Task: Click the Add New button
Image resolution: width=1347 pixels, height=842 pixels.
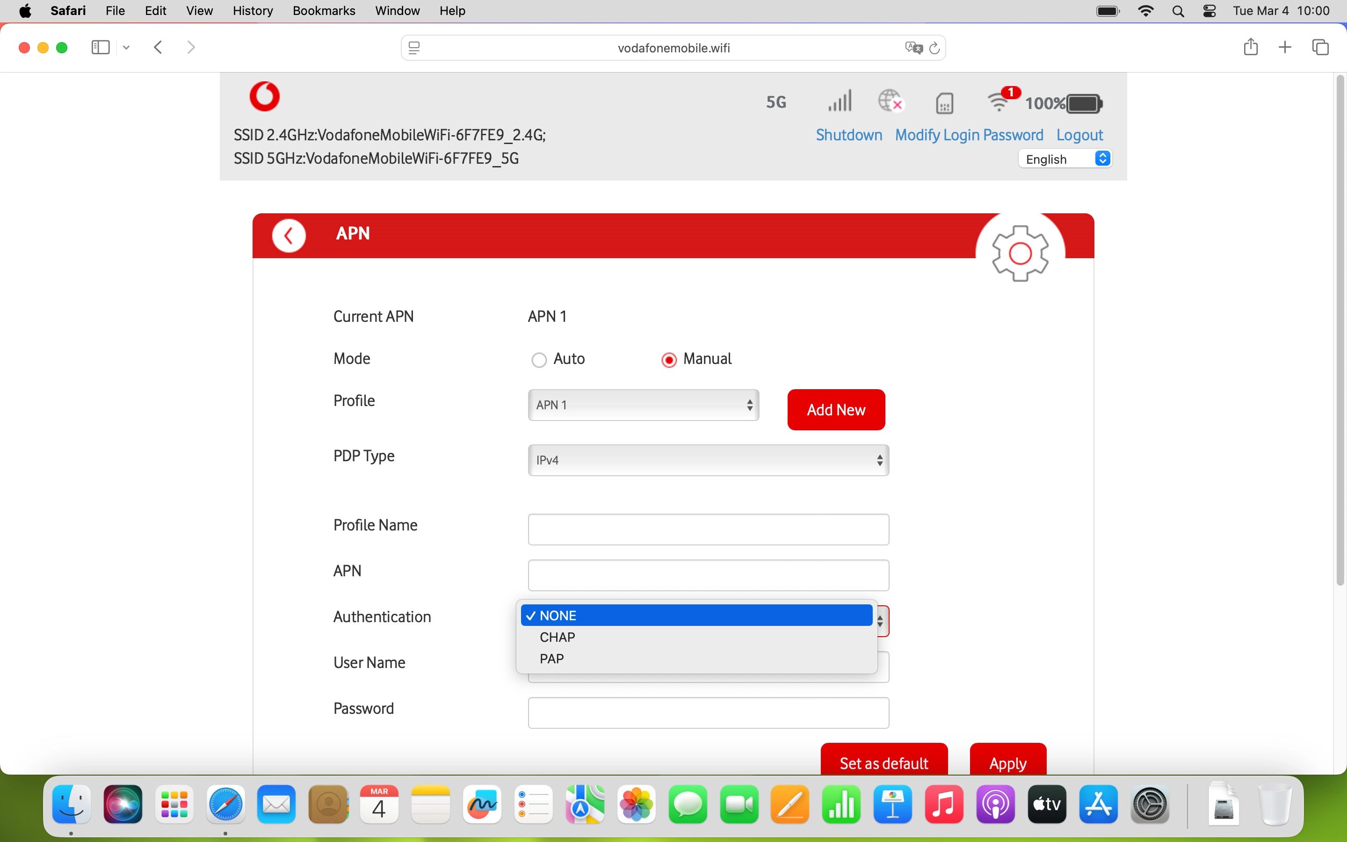Action: click(x=835, y=410)
